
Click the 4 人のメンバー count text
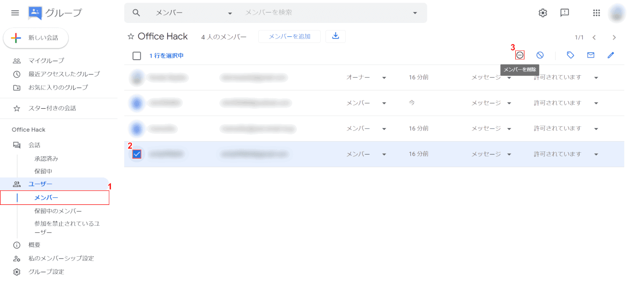(224, 37)
